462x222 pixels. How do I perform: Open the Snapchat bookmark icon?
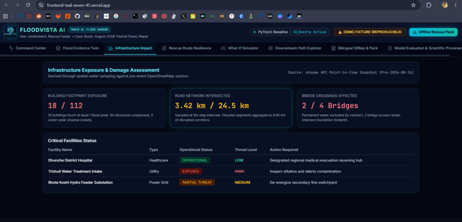click(x=193, y=16)
